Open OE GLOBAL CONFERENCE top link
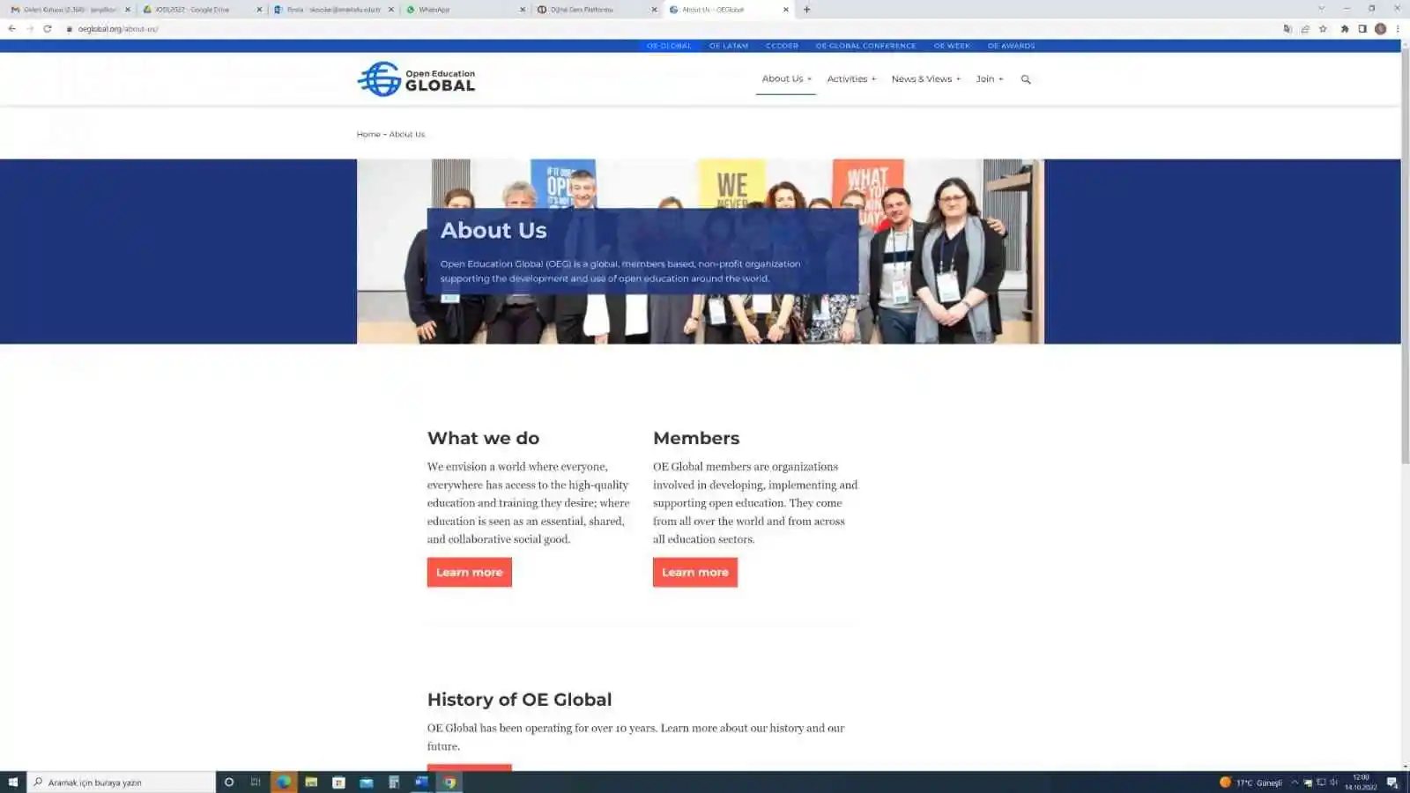 865,46
